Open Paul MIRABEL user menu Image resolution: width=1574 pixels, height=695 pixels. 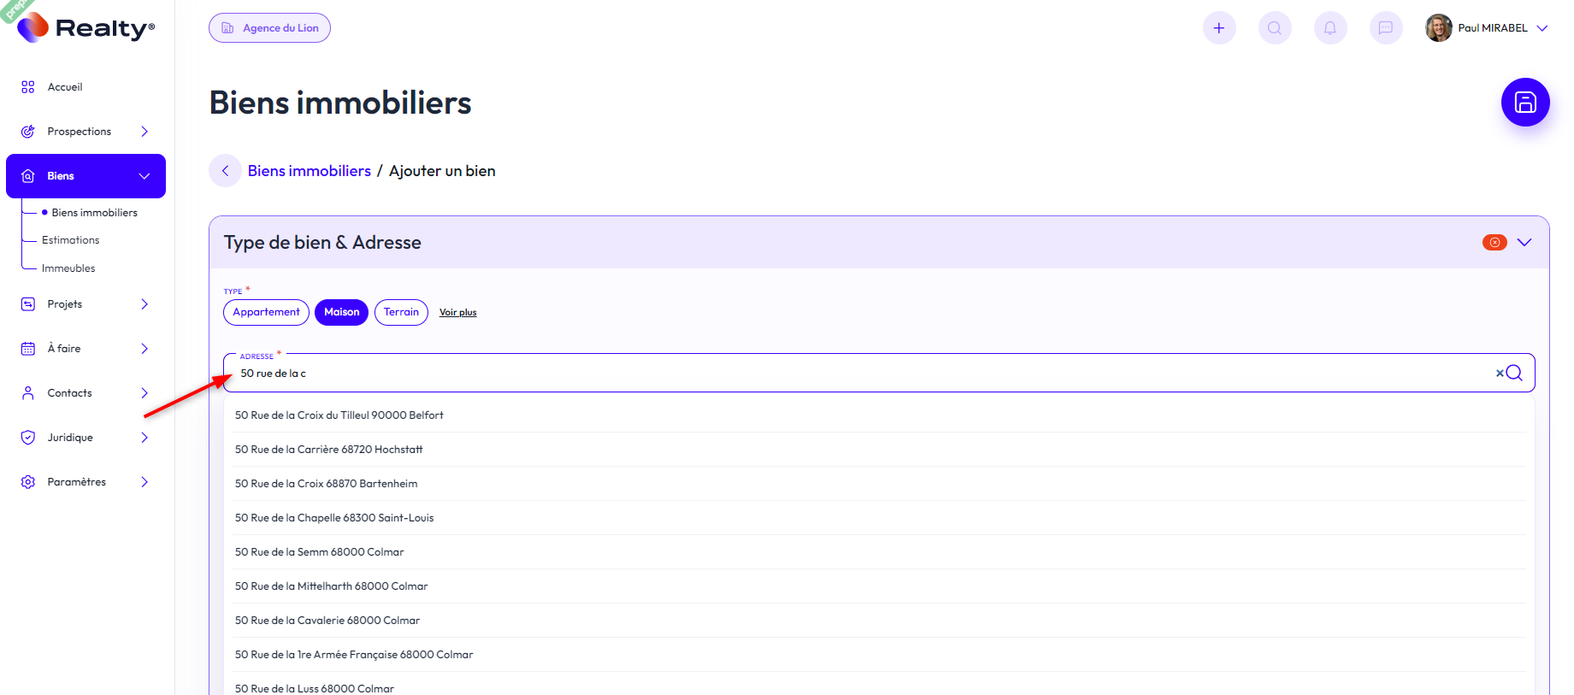tap(1487, 28)
